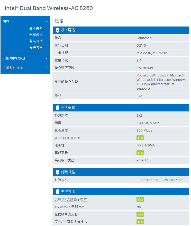Click the 支持的操作系统 row label
Viewport: 191px width, 226px height.
coord(66,82)
